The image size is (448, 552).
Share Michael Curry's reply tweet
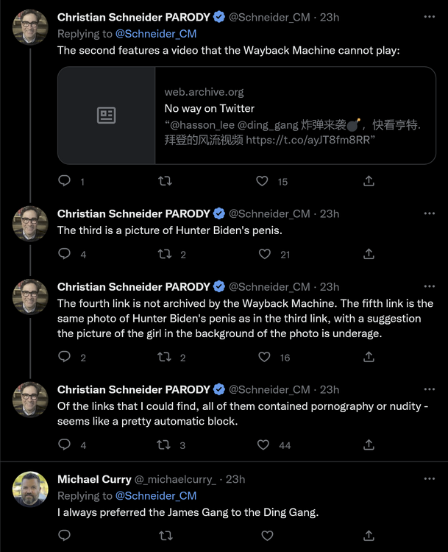369,535
